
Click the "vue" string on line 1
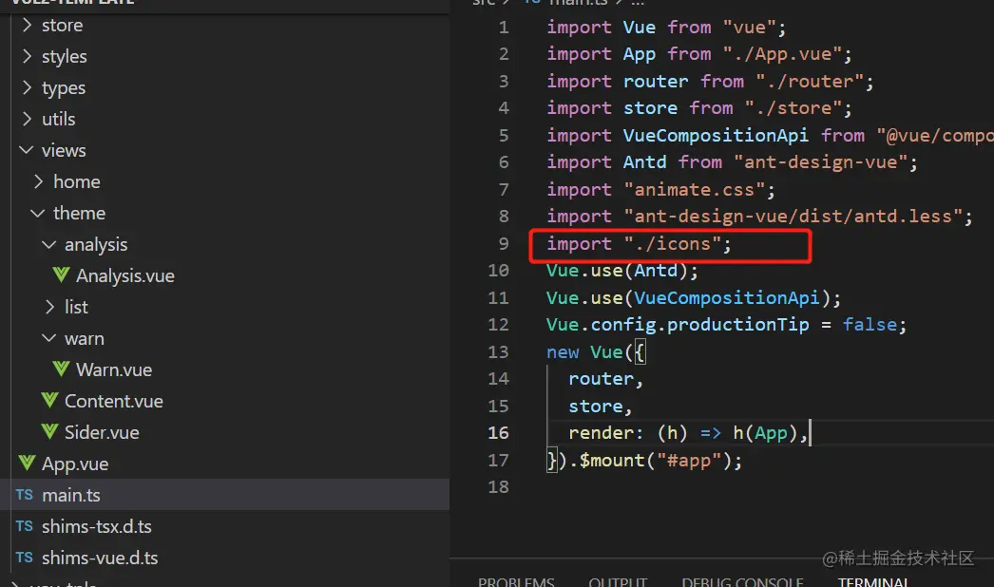(750, 28)
